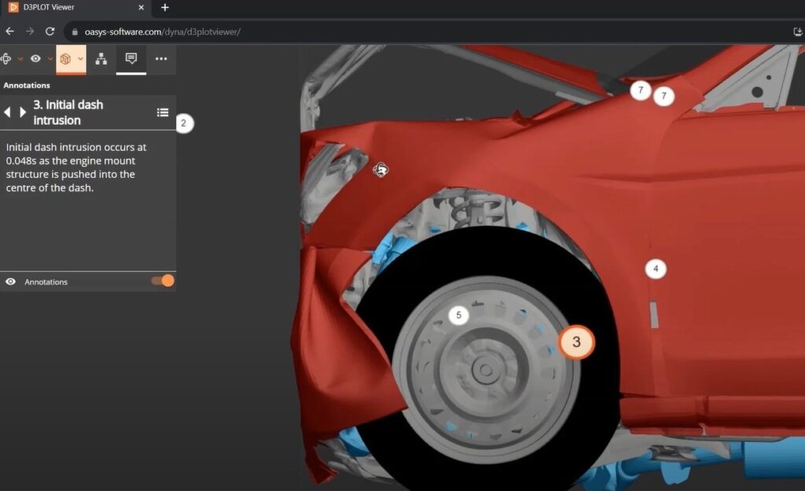Click the eye visibility icon in toolbar

pyautogui.click(x=35, y=59)
